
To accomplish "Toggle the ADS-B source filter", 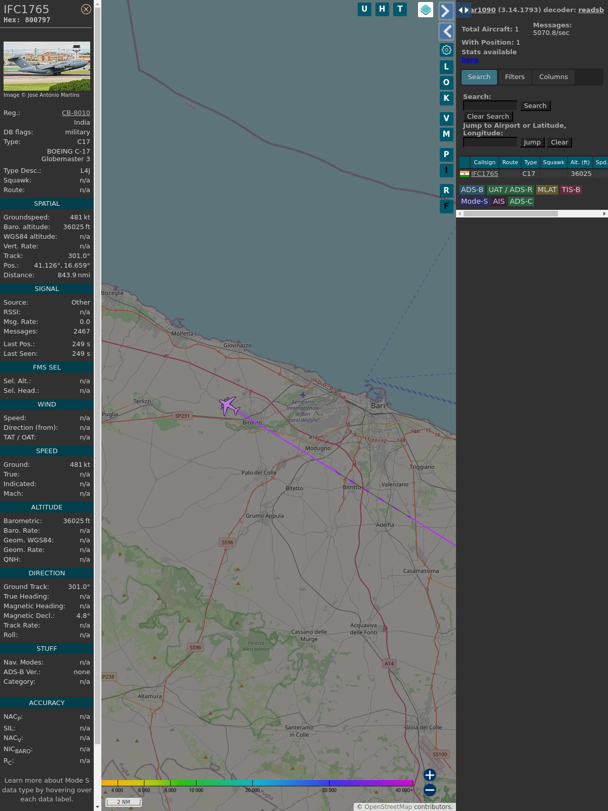I will [472, 190].
